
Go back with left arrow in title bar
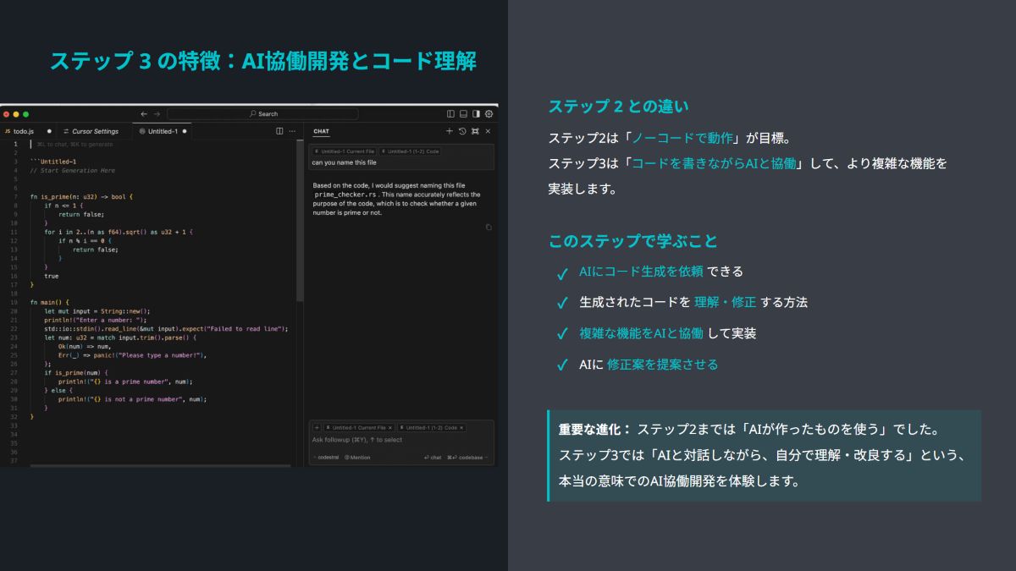pos(144,114)
